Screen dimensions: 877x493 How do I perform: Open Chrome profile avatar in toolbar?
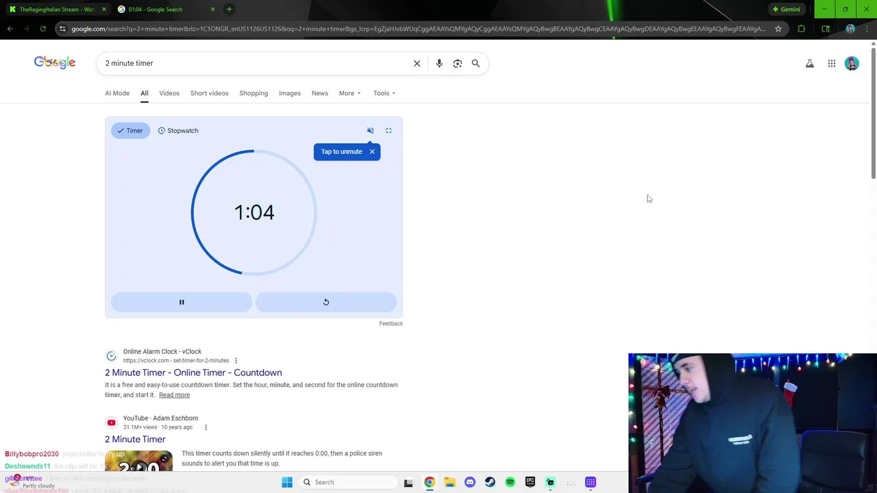point(850,29)
